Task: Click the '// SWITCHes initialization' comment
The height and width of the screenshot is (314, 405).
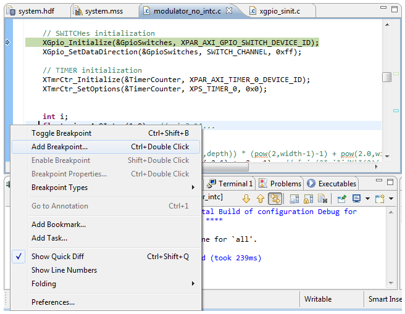Action: point(99,33)
